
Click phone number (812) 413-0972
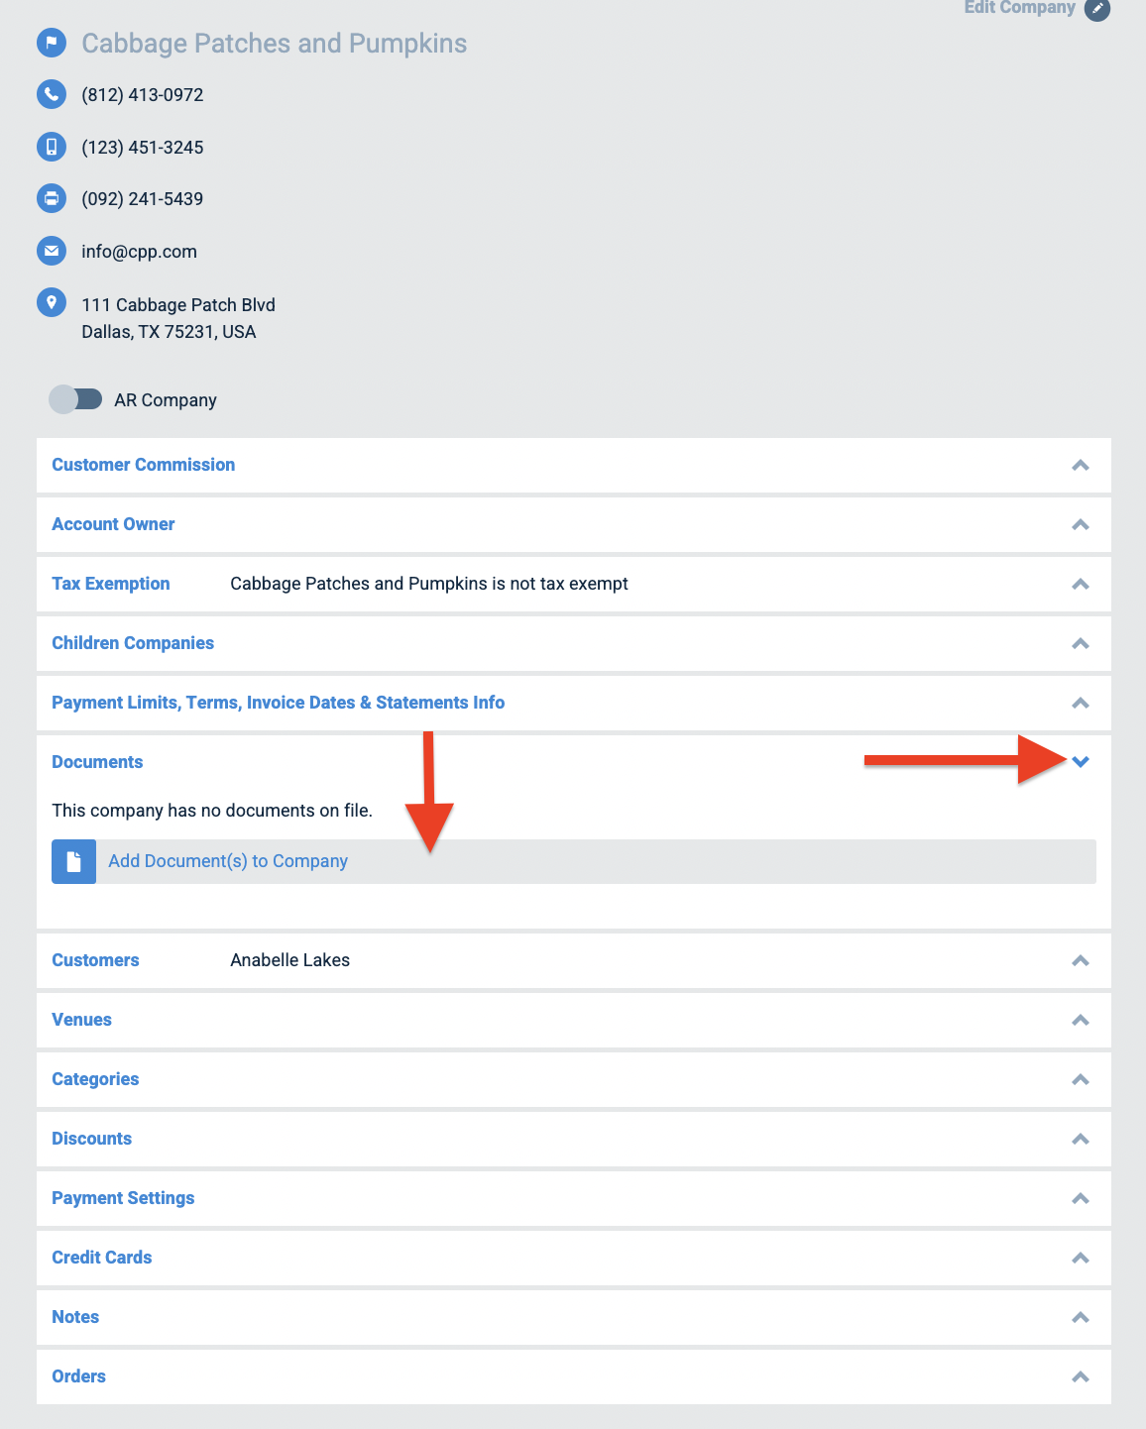tap(143, 95)
